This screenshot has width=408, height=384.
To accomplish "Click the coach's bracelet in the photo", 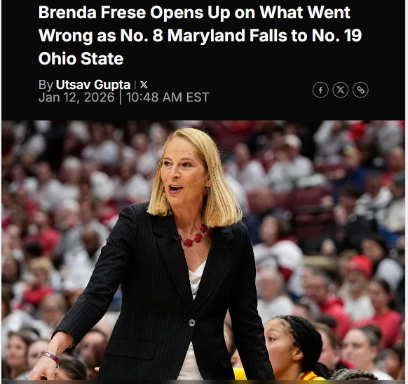I will click(x=50, y=357).
